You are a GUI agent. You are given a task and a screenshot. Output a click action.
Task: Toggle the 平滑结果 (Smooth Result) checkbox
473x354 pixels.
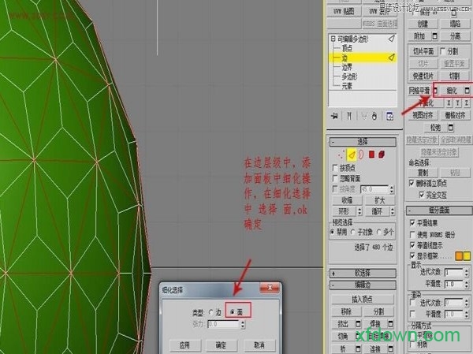[412, 223]
